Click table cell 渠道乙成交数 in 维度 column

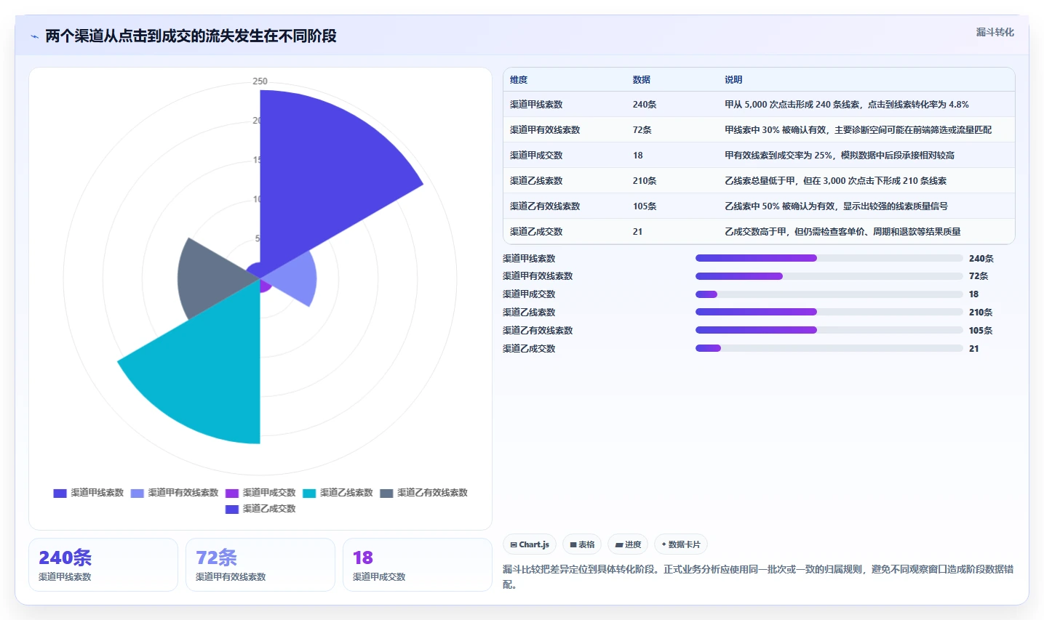point(536,232)
